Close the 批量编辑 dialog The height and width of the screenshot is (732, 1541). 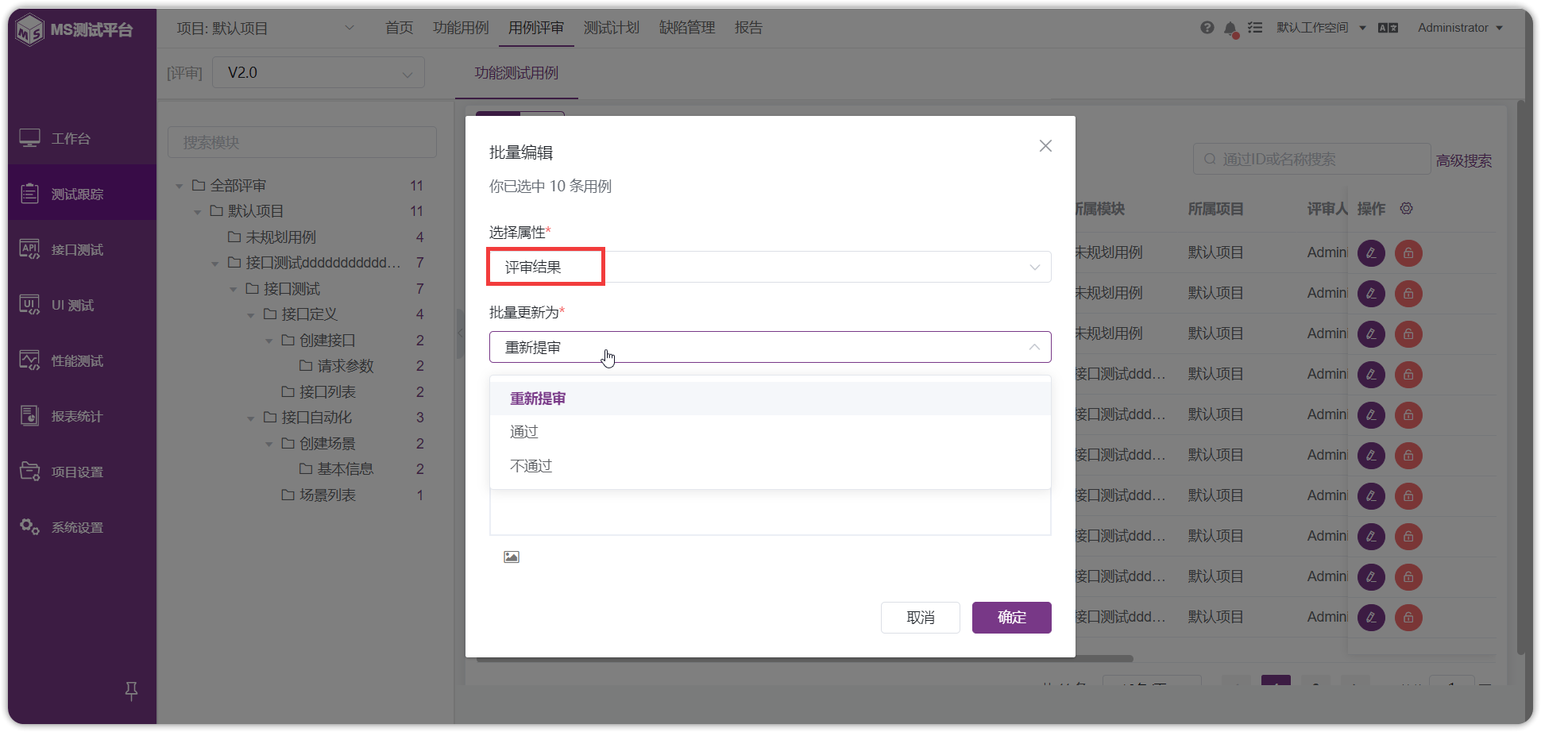tap(1045, 145)
